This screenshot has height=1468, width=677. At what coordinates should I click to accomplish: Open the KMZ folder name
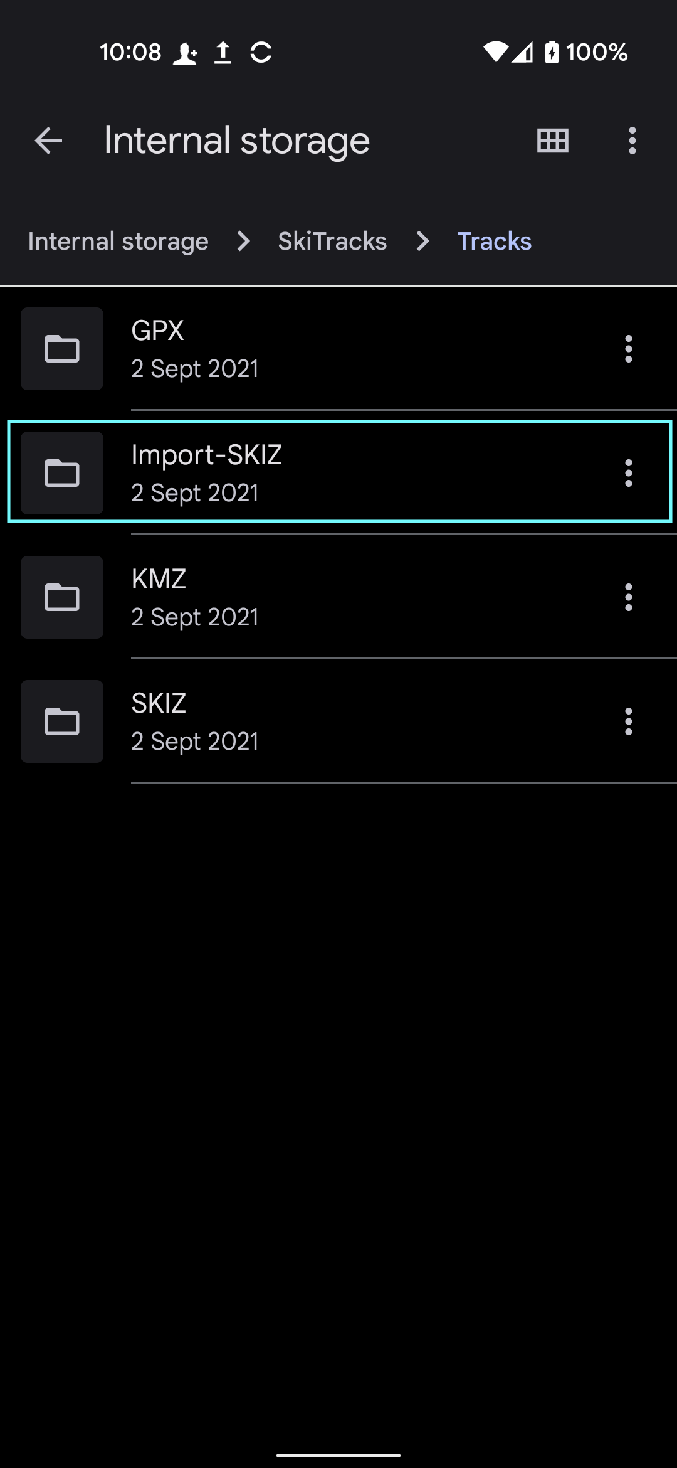click(x=159, y=579)
